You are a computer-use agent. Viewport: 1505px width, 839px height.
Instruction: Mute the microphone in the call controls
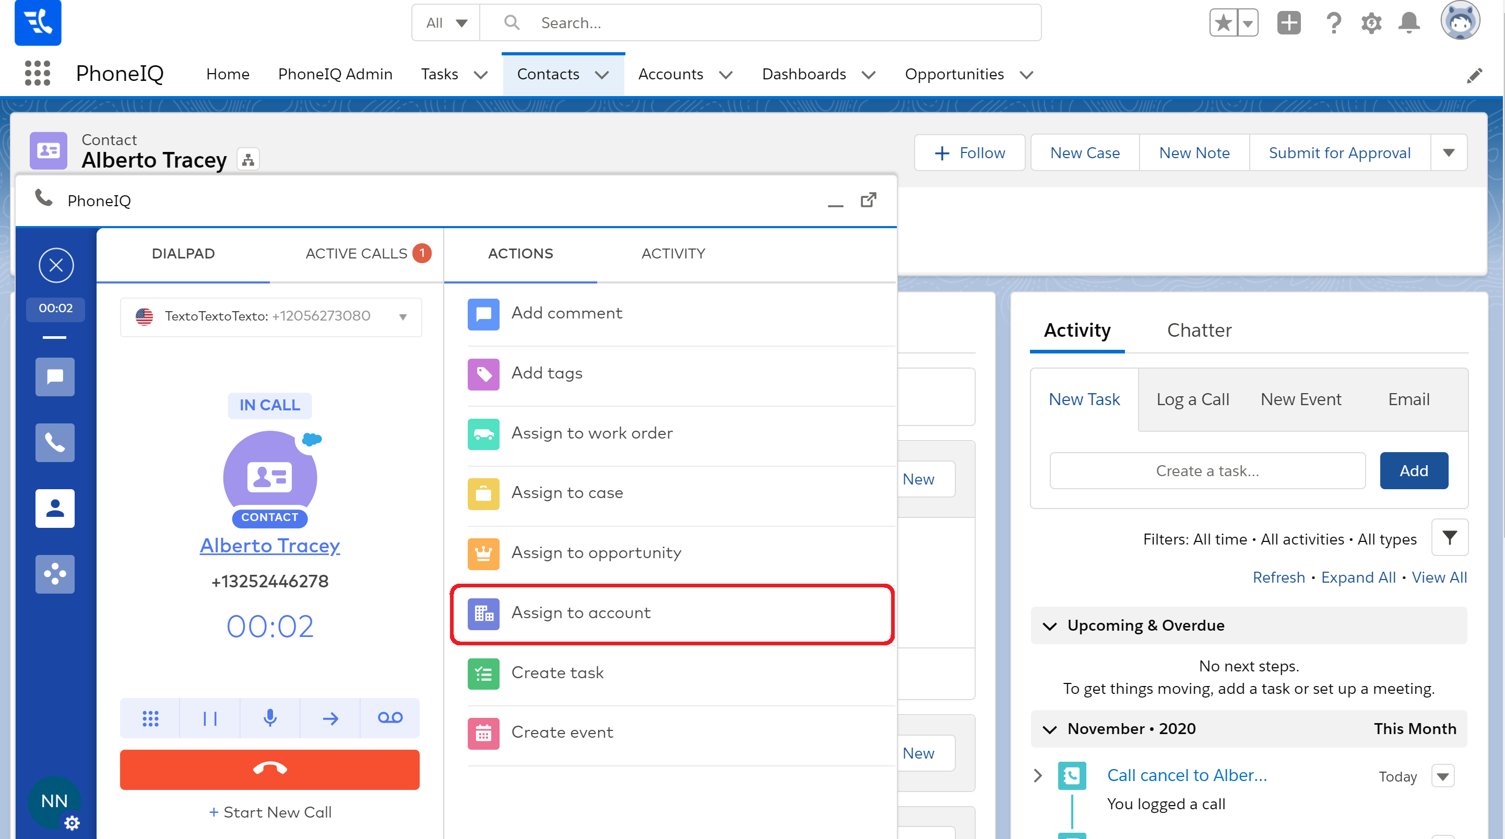coord(270,717)
